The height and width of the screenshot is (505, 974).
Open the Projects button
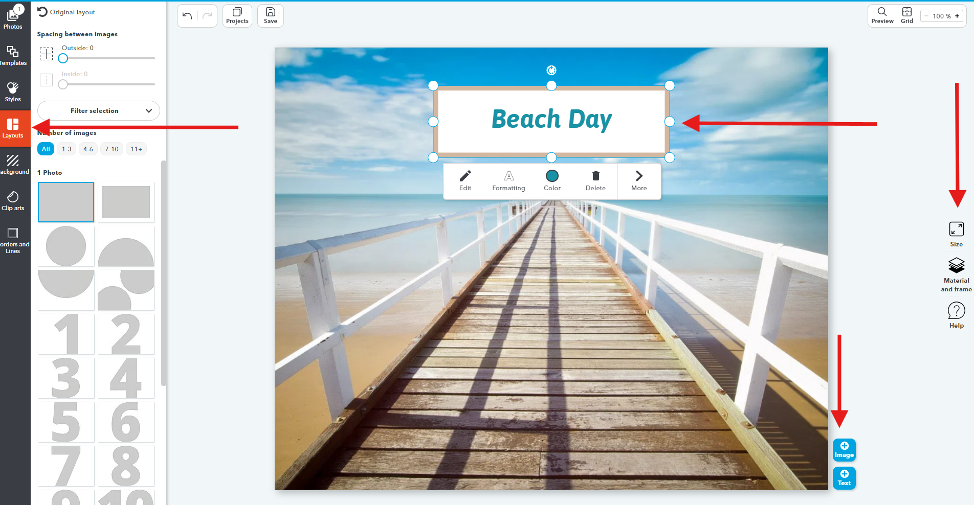(x=237, y=16)
